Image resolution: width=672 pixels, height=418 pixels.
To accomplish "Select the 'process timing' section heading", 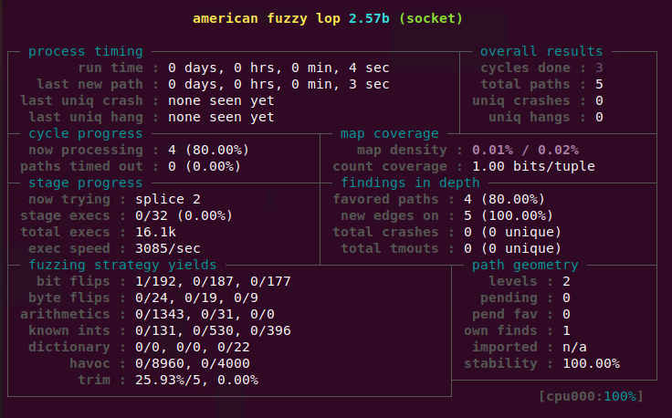I will 85,51.
